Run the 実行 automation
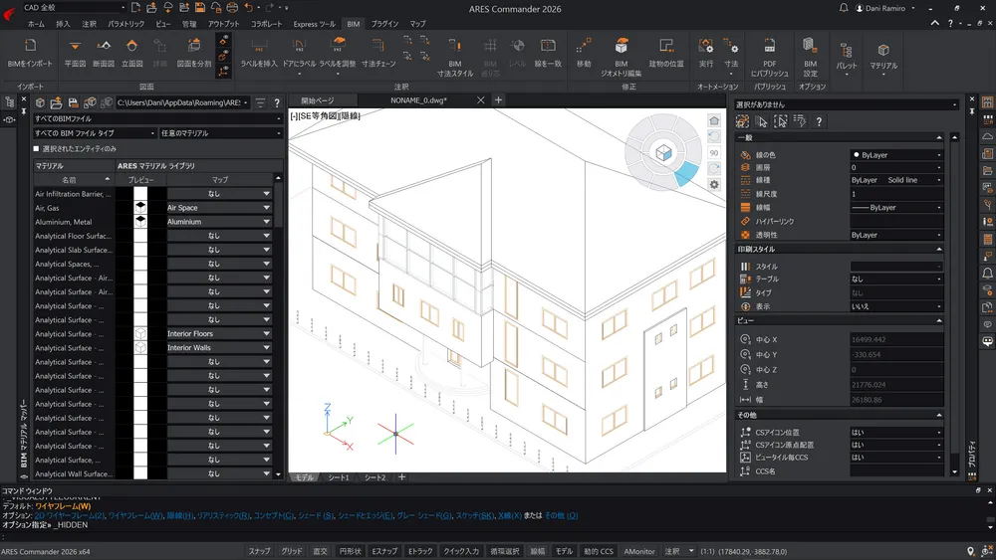Image resolution: width=996 pixels, height=560 pixels. pos(706,52)
